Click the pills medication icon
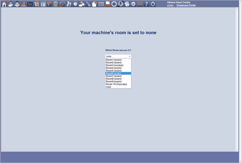 click(x=81, y=4)
